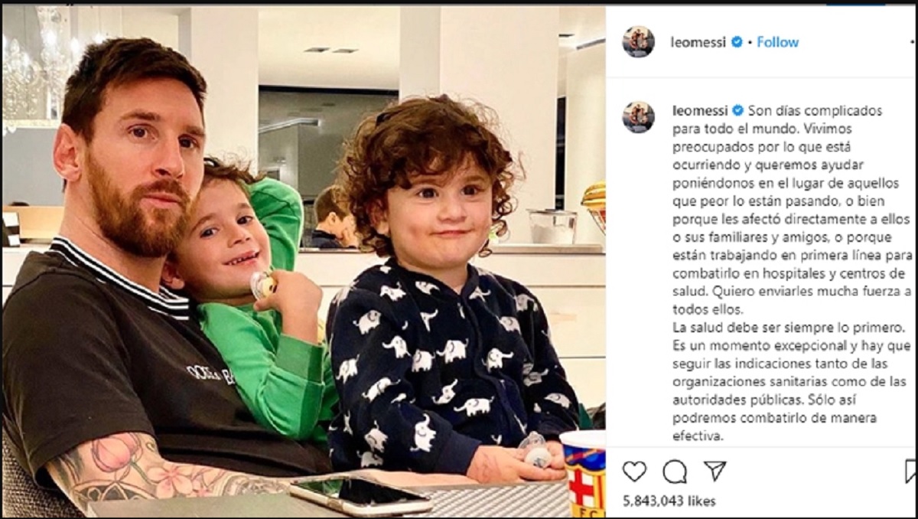The height and width of the screenshot is (519, 918).
Task: Open the leomessi avatar in the post header
Action: click(639, 42)
